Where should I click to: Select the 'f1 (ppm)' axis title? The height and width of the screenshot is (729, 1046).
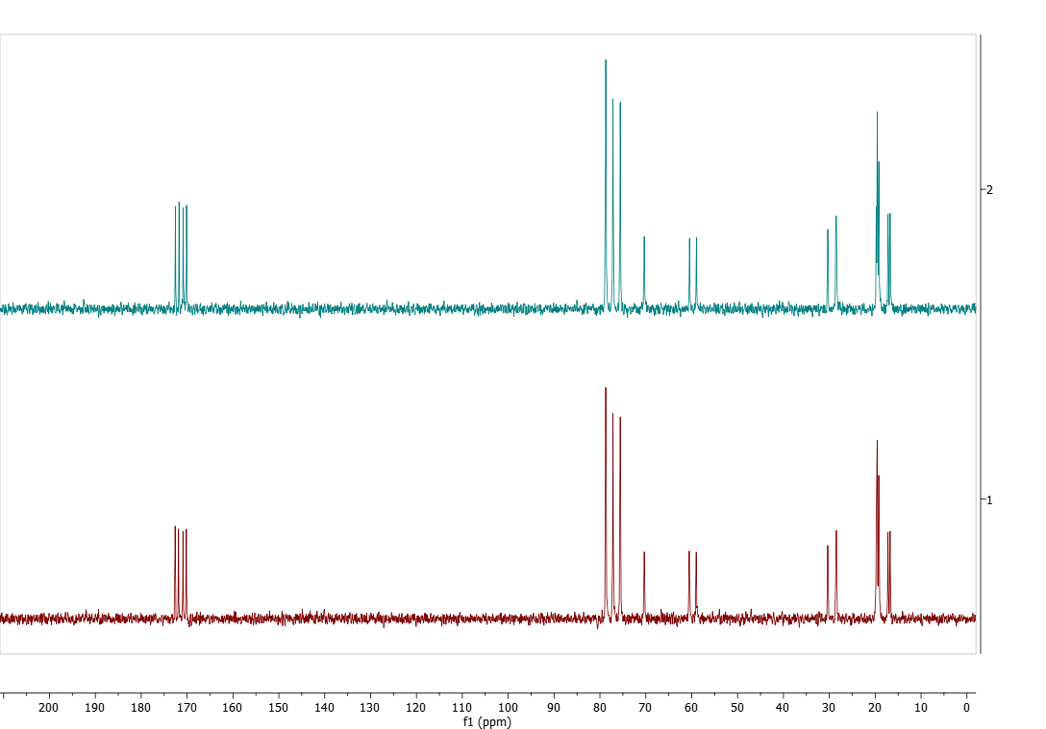pyautogui.click(x=486, y=722)
